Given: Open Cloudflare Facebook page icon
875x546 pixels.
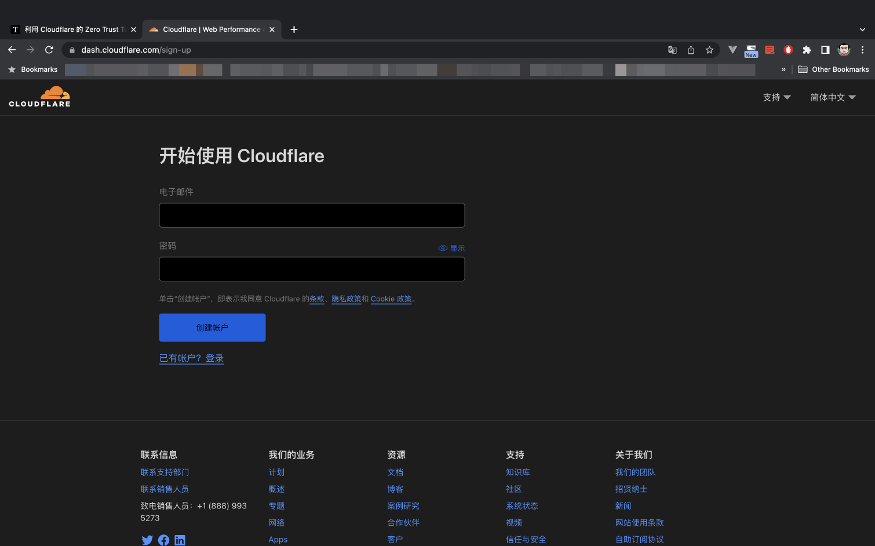Looking at the screenshot, I should pos(163,540).
